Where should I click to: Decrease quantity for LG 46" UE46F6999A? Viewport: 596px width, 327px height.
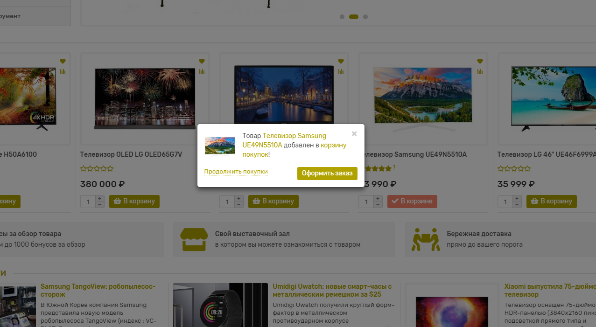517,204
